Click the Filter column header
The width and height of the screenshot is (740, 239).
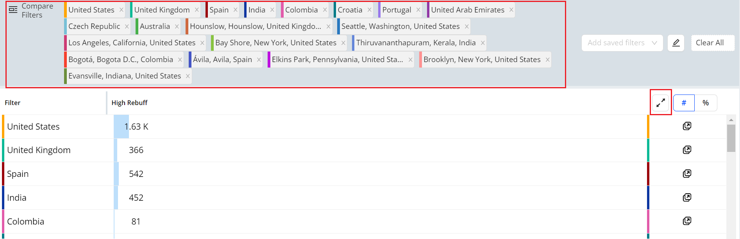(13, 103)
